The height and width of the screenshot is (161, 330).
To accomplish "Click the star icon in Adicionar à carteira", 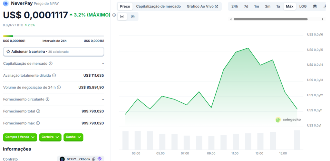I will [8, 52].
